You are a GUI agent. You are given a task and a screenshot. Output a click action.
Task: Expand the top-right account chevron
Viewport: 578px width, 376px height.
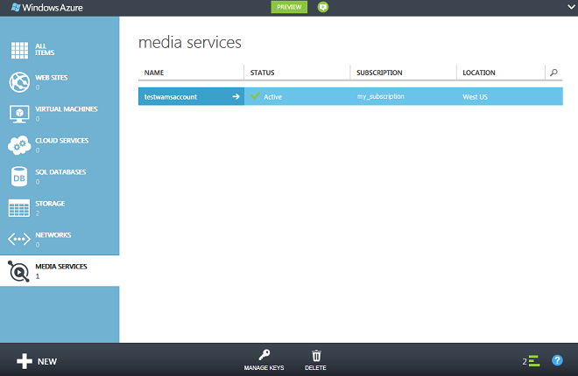(x=571, y=7)
